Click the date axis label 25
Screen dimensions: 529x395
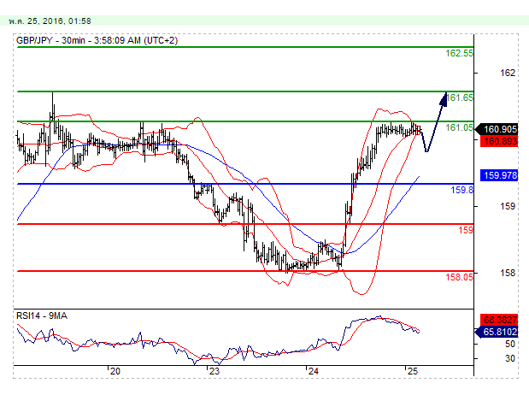point(413,371)
